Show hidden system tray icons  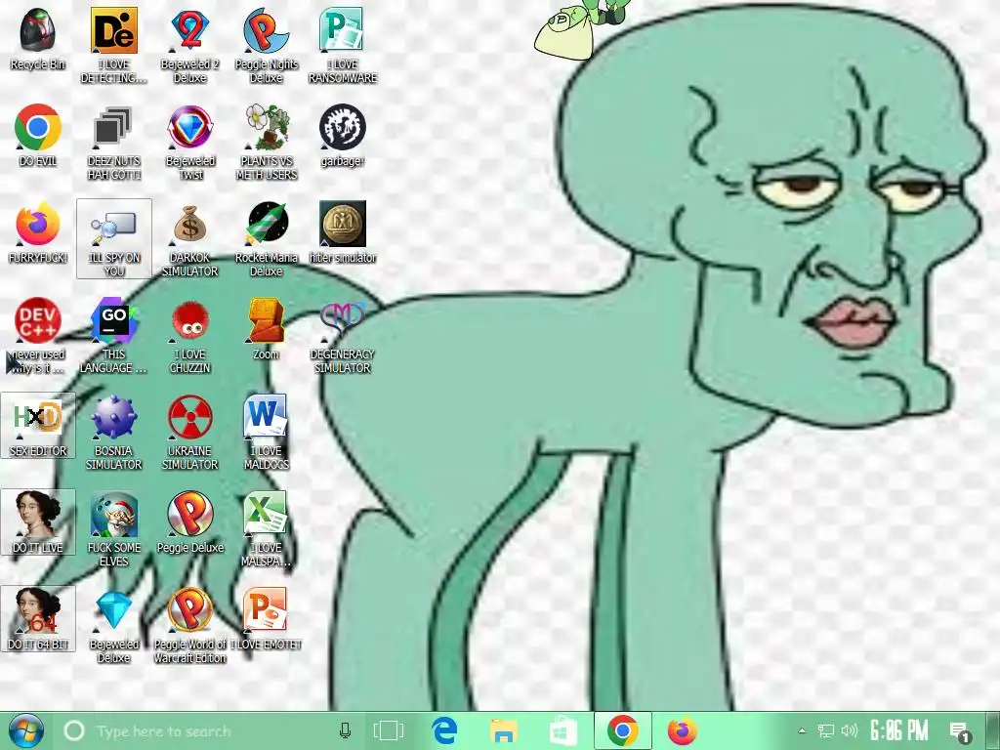tap(802, 730)
